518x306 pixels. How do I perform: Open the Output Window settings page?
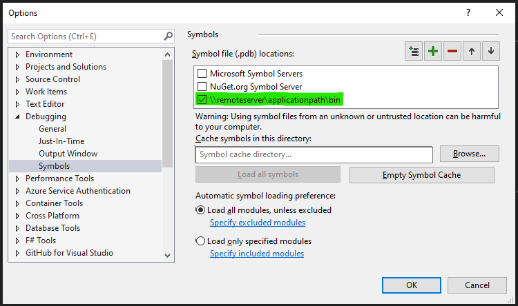(68, 154)
